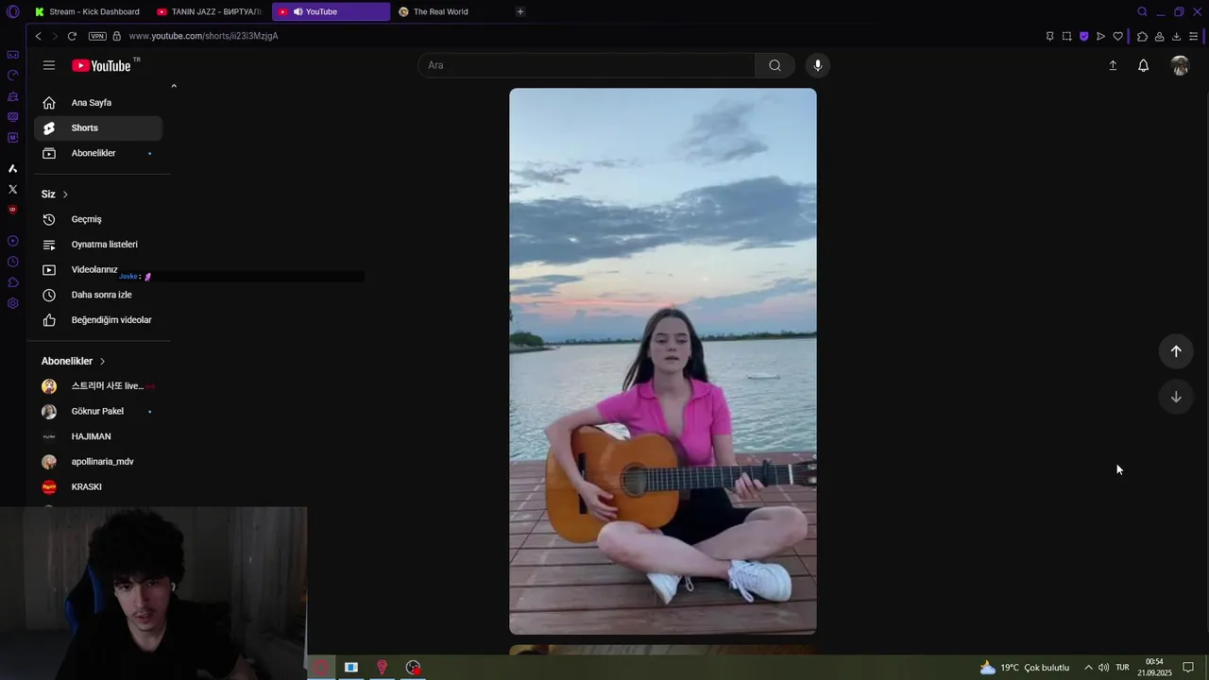This screenshot has width=1209, height=680.
Task: Click the send flow arrow icon
Action: click(1100, 36)
